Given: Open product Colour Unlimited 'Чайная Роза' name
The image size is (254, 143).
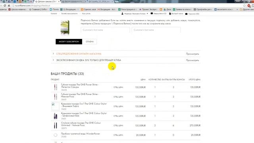Looking at the screenshot, I should (x=81, y=124).
